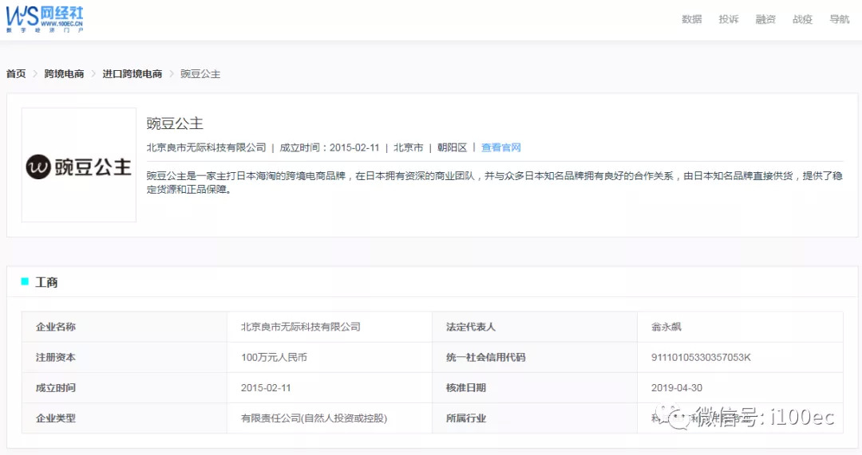862x455 pixels.
Task: Click the 豌豆公主 company logo image
Action: click(78, 165)
